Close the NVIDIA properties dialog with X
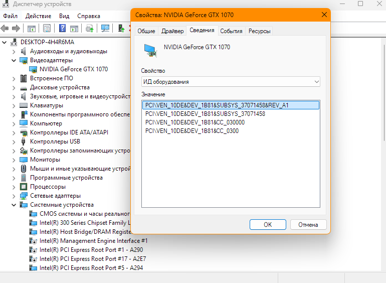 click(x=324, y=15)
